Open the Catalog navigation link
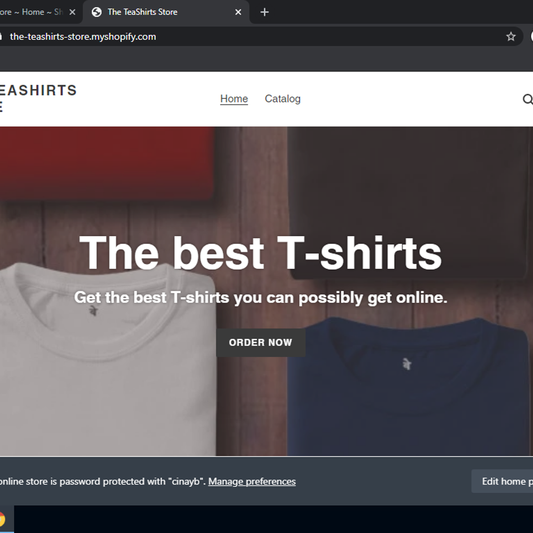Image resolution: width=533 pixels, height=533 pixels. point(282,99)
